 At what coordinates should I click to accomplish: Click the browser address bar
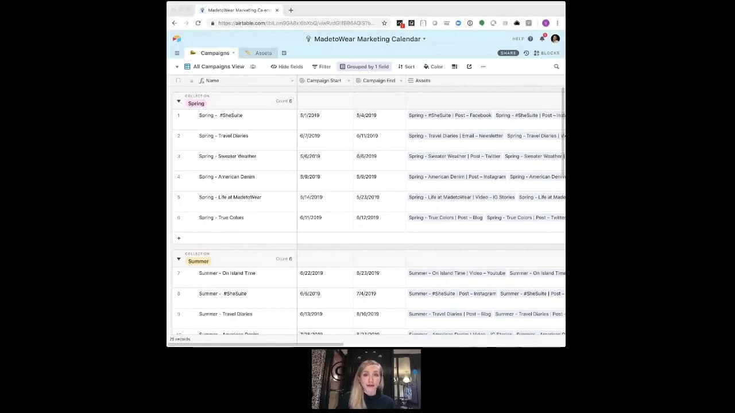[296, 23]
